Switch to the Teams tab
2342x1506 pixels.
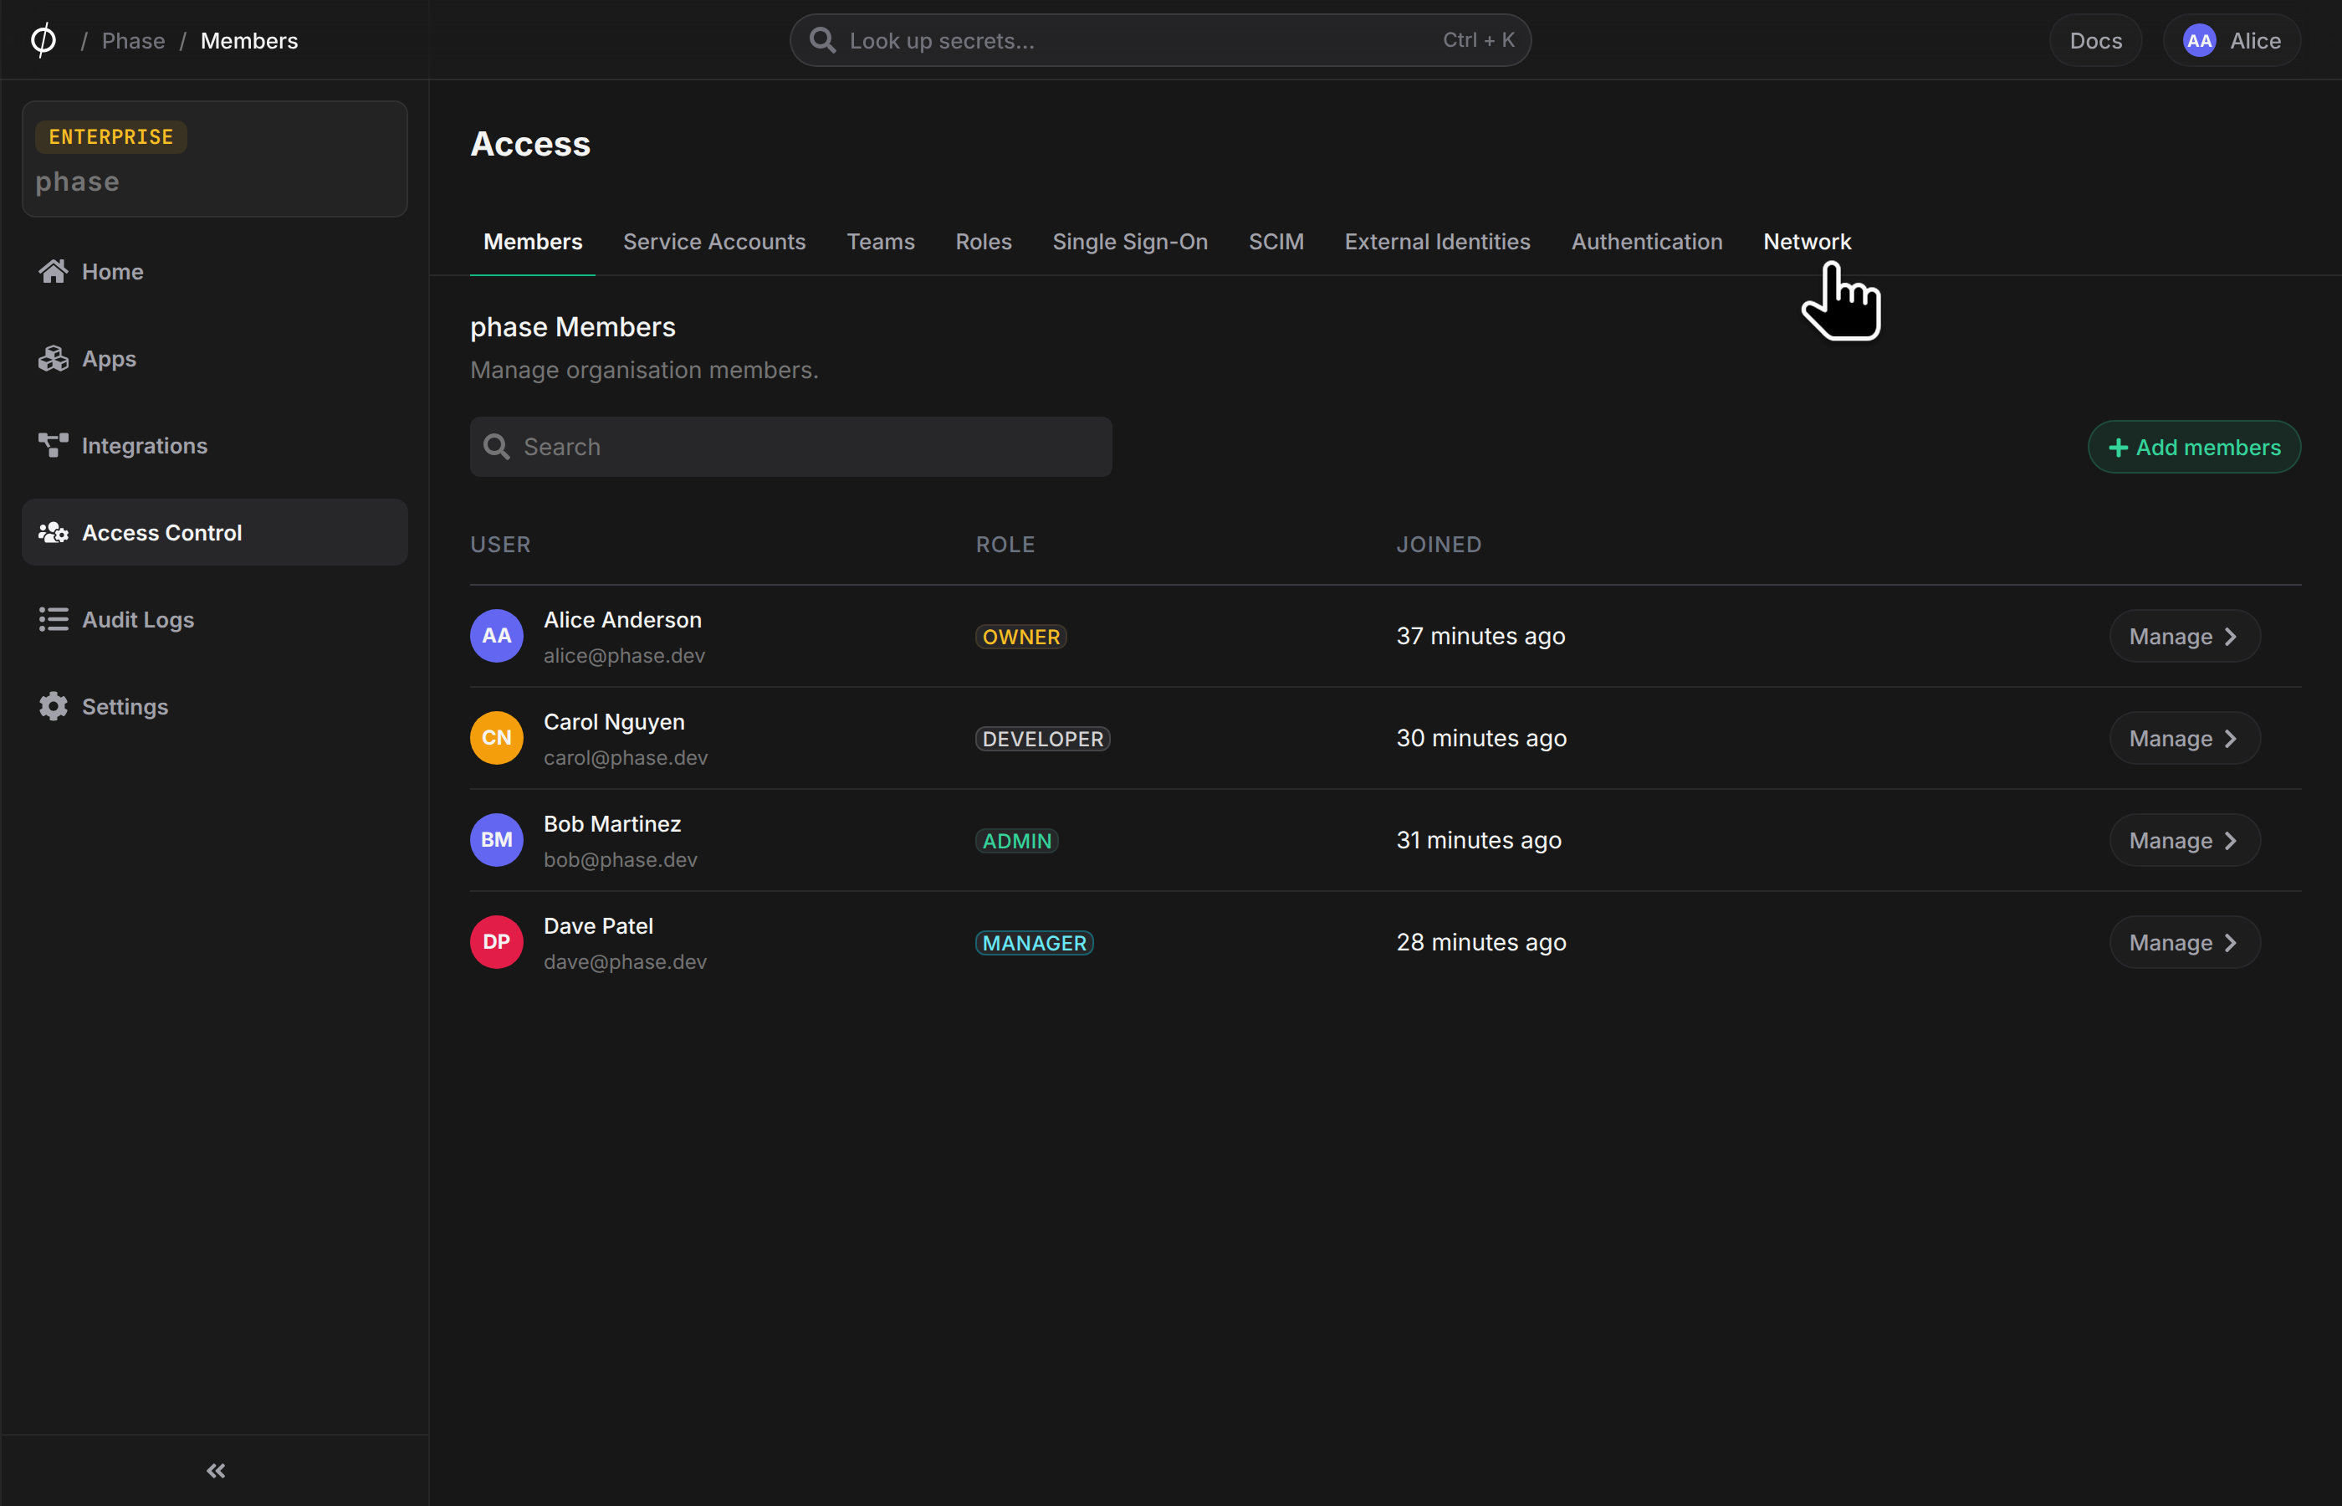click(881, 242)
